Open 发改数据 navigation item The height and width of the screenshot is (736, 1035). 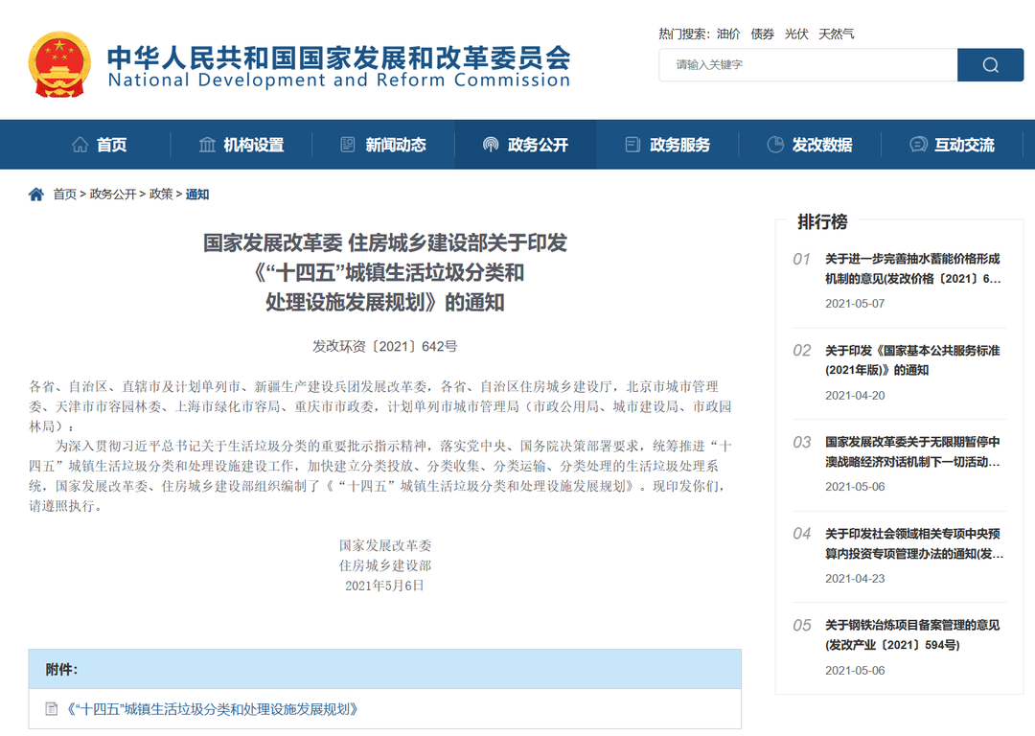pos(810,145)
